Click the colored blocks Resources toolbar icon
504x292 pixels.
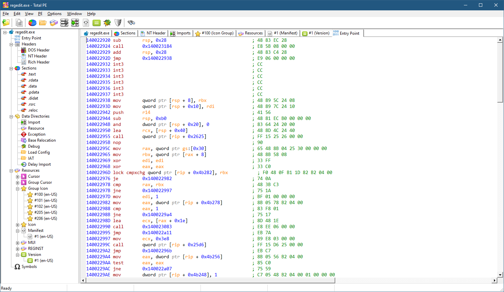[x=53, y=23]
